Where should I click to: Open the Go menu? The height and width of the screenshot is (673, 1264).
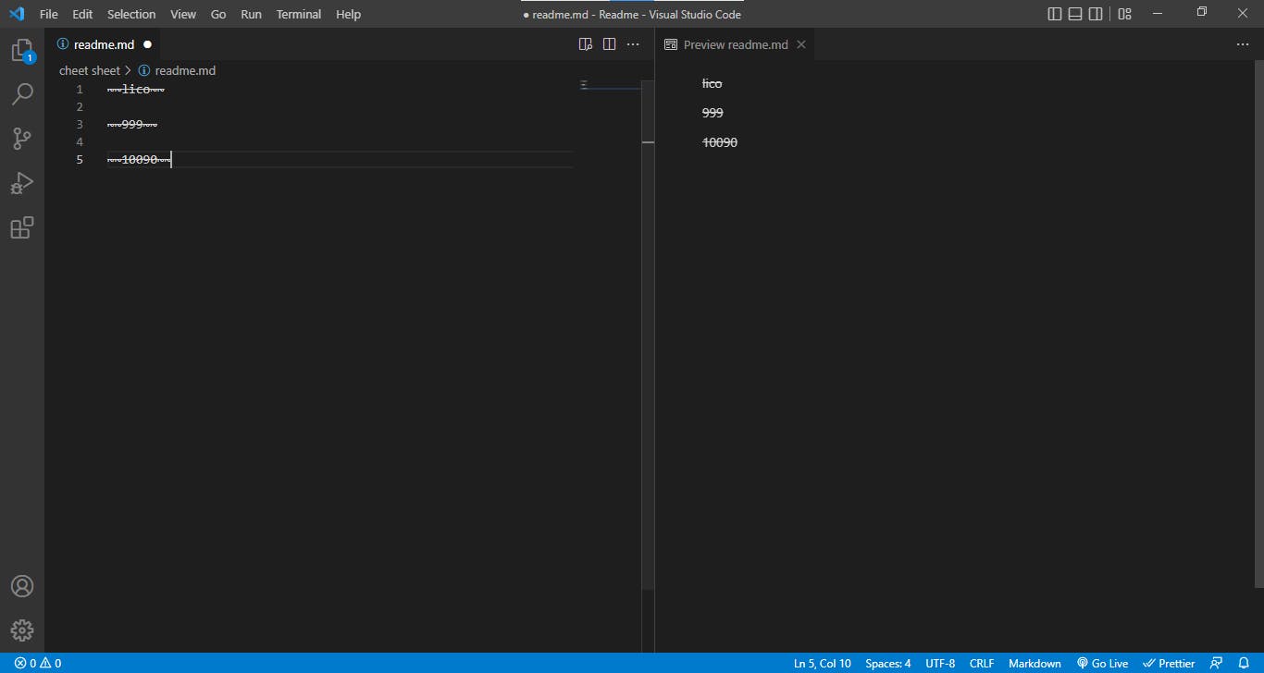point(218,14)
